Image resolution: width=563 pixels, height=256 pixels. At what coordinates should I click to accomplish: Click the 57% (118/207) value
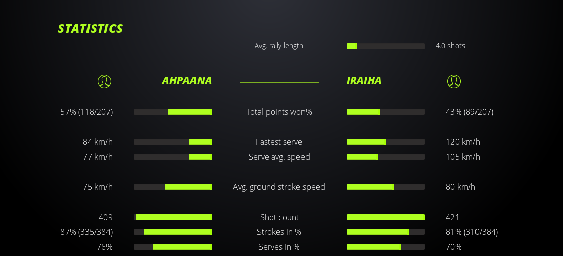86,112
